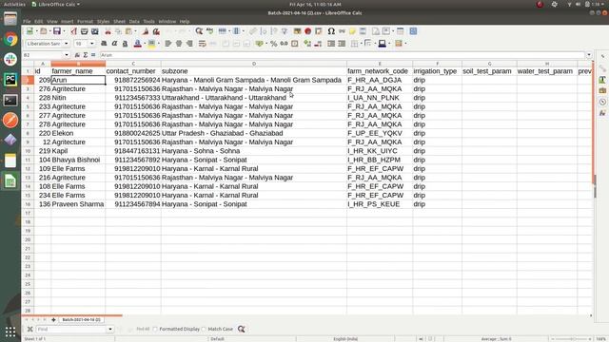
Task: Click Activities button in top bar
Action: (x=14, y=4)
